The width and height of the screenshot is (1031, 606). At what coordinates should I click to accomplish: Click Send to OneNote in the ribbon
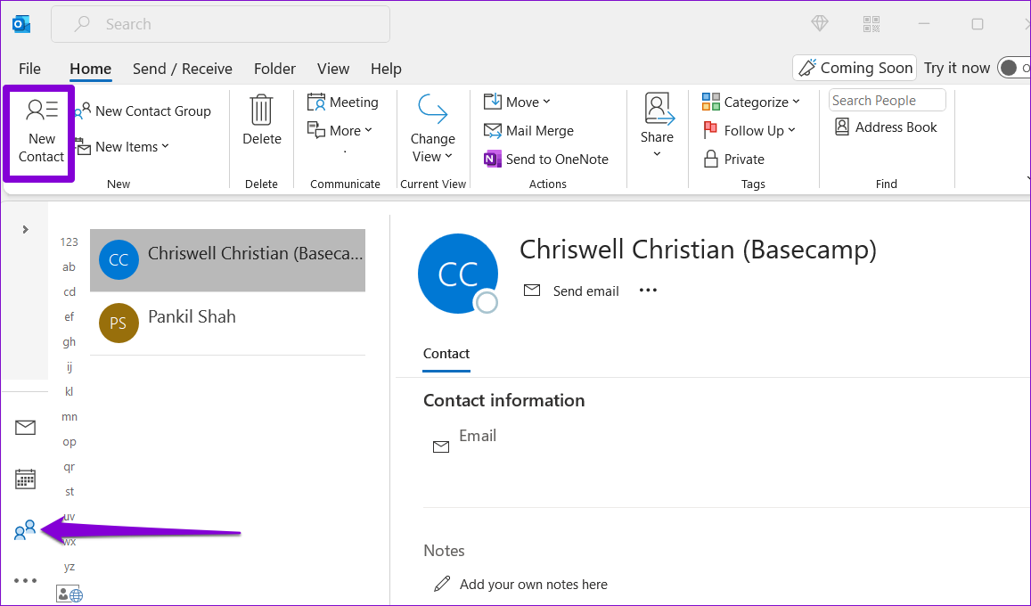pos(548,159)
